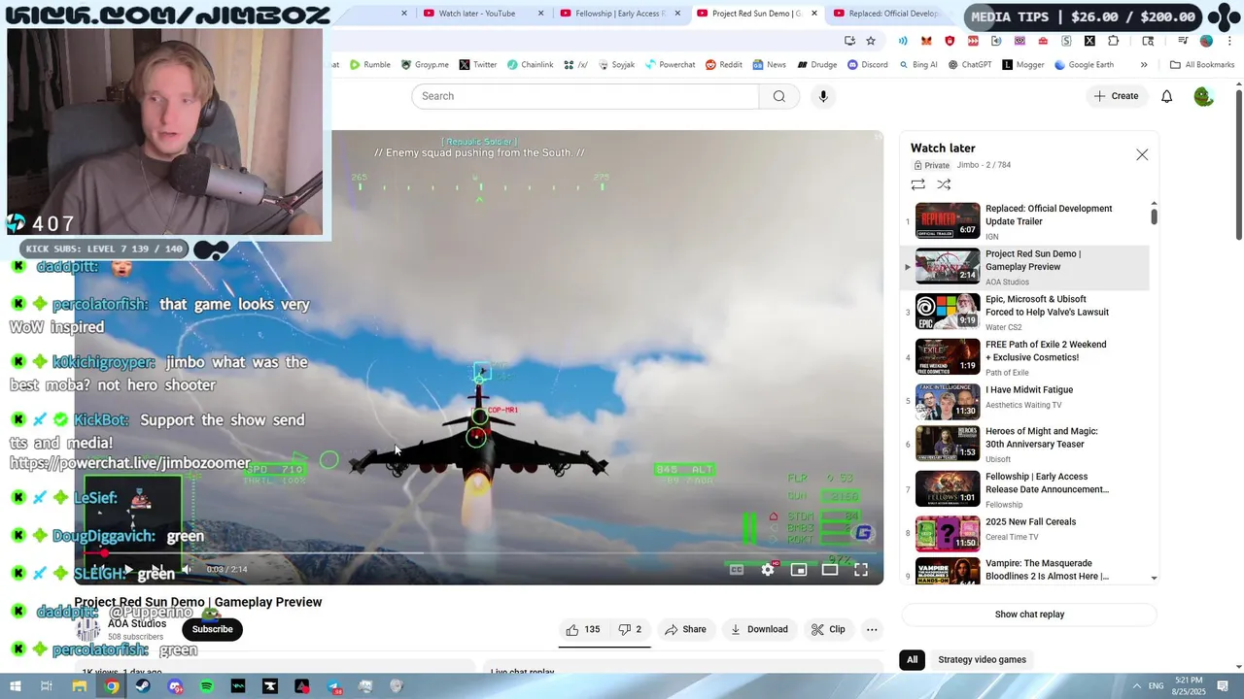Open video settings gear in player

[768, 570]
